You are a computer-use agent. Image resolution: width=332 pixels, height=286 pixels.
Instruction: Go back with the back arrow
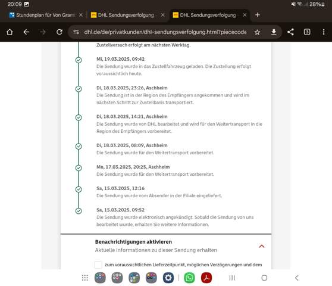pos(26,32)
